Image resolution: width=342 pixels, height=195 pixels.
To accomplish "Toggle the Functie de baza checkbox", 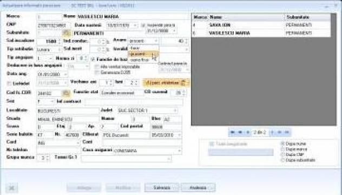I will [x=93, y=59].
